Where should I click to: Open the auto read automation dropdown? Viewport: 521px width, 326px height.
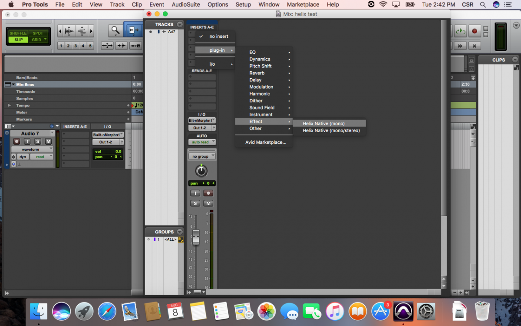click(202, 142)
